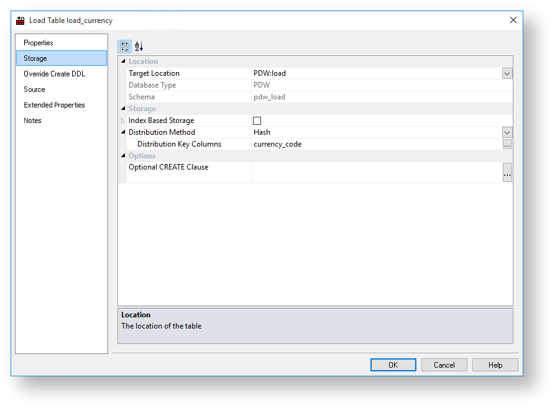Confirm with the OK button
This screenshot has height=408, width=555.
pyautogui.click(x=393, y=365)
